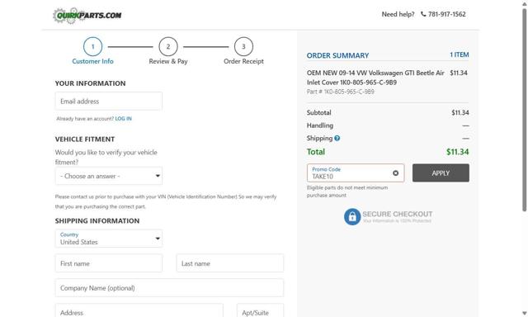Click the APPLY promo code button
The width and height of the screenshot is (528, 317).
(x=441, y=173)
